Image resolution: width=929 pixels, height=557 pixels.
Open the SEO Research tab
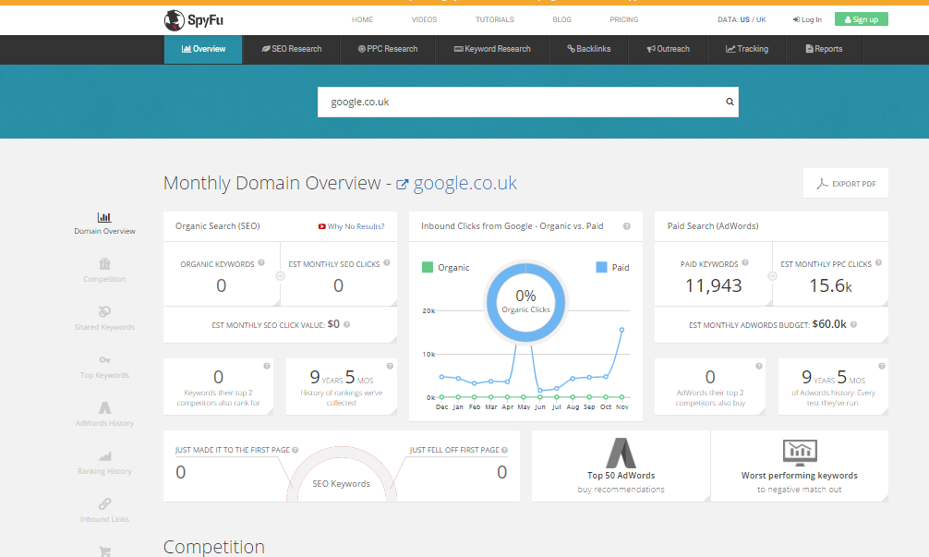pos(292,49)
